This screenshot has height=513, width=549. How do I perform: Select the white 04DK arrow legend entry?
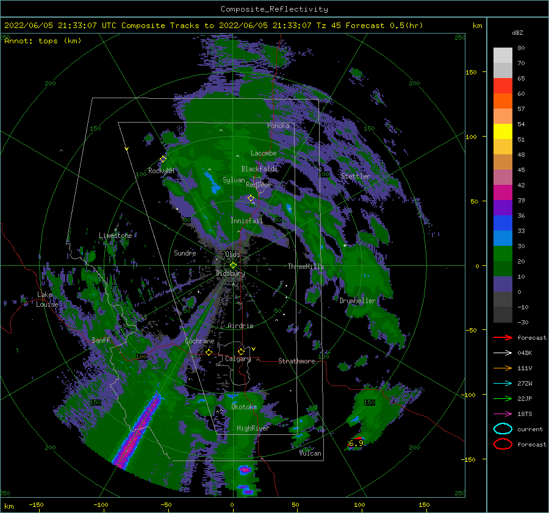[x=503, y=353]
